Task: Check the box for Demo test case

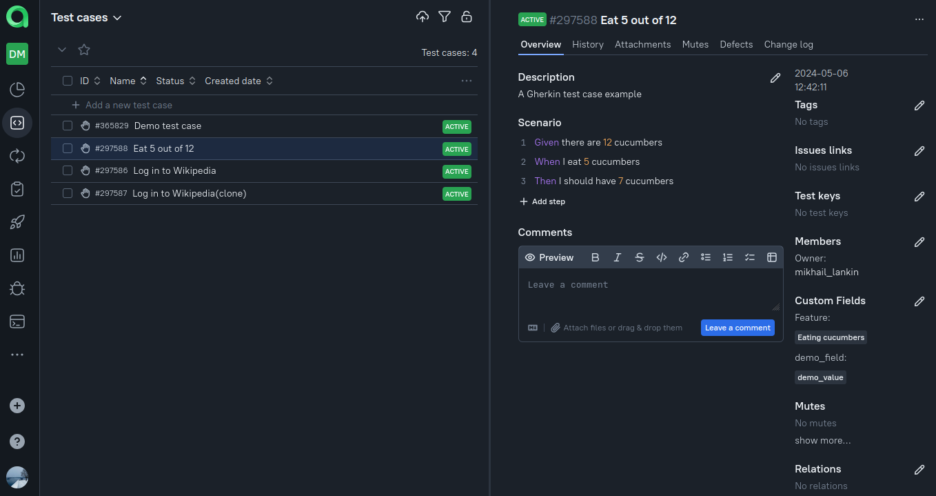Action: (68, 126)
